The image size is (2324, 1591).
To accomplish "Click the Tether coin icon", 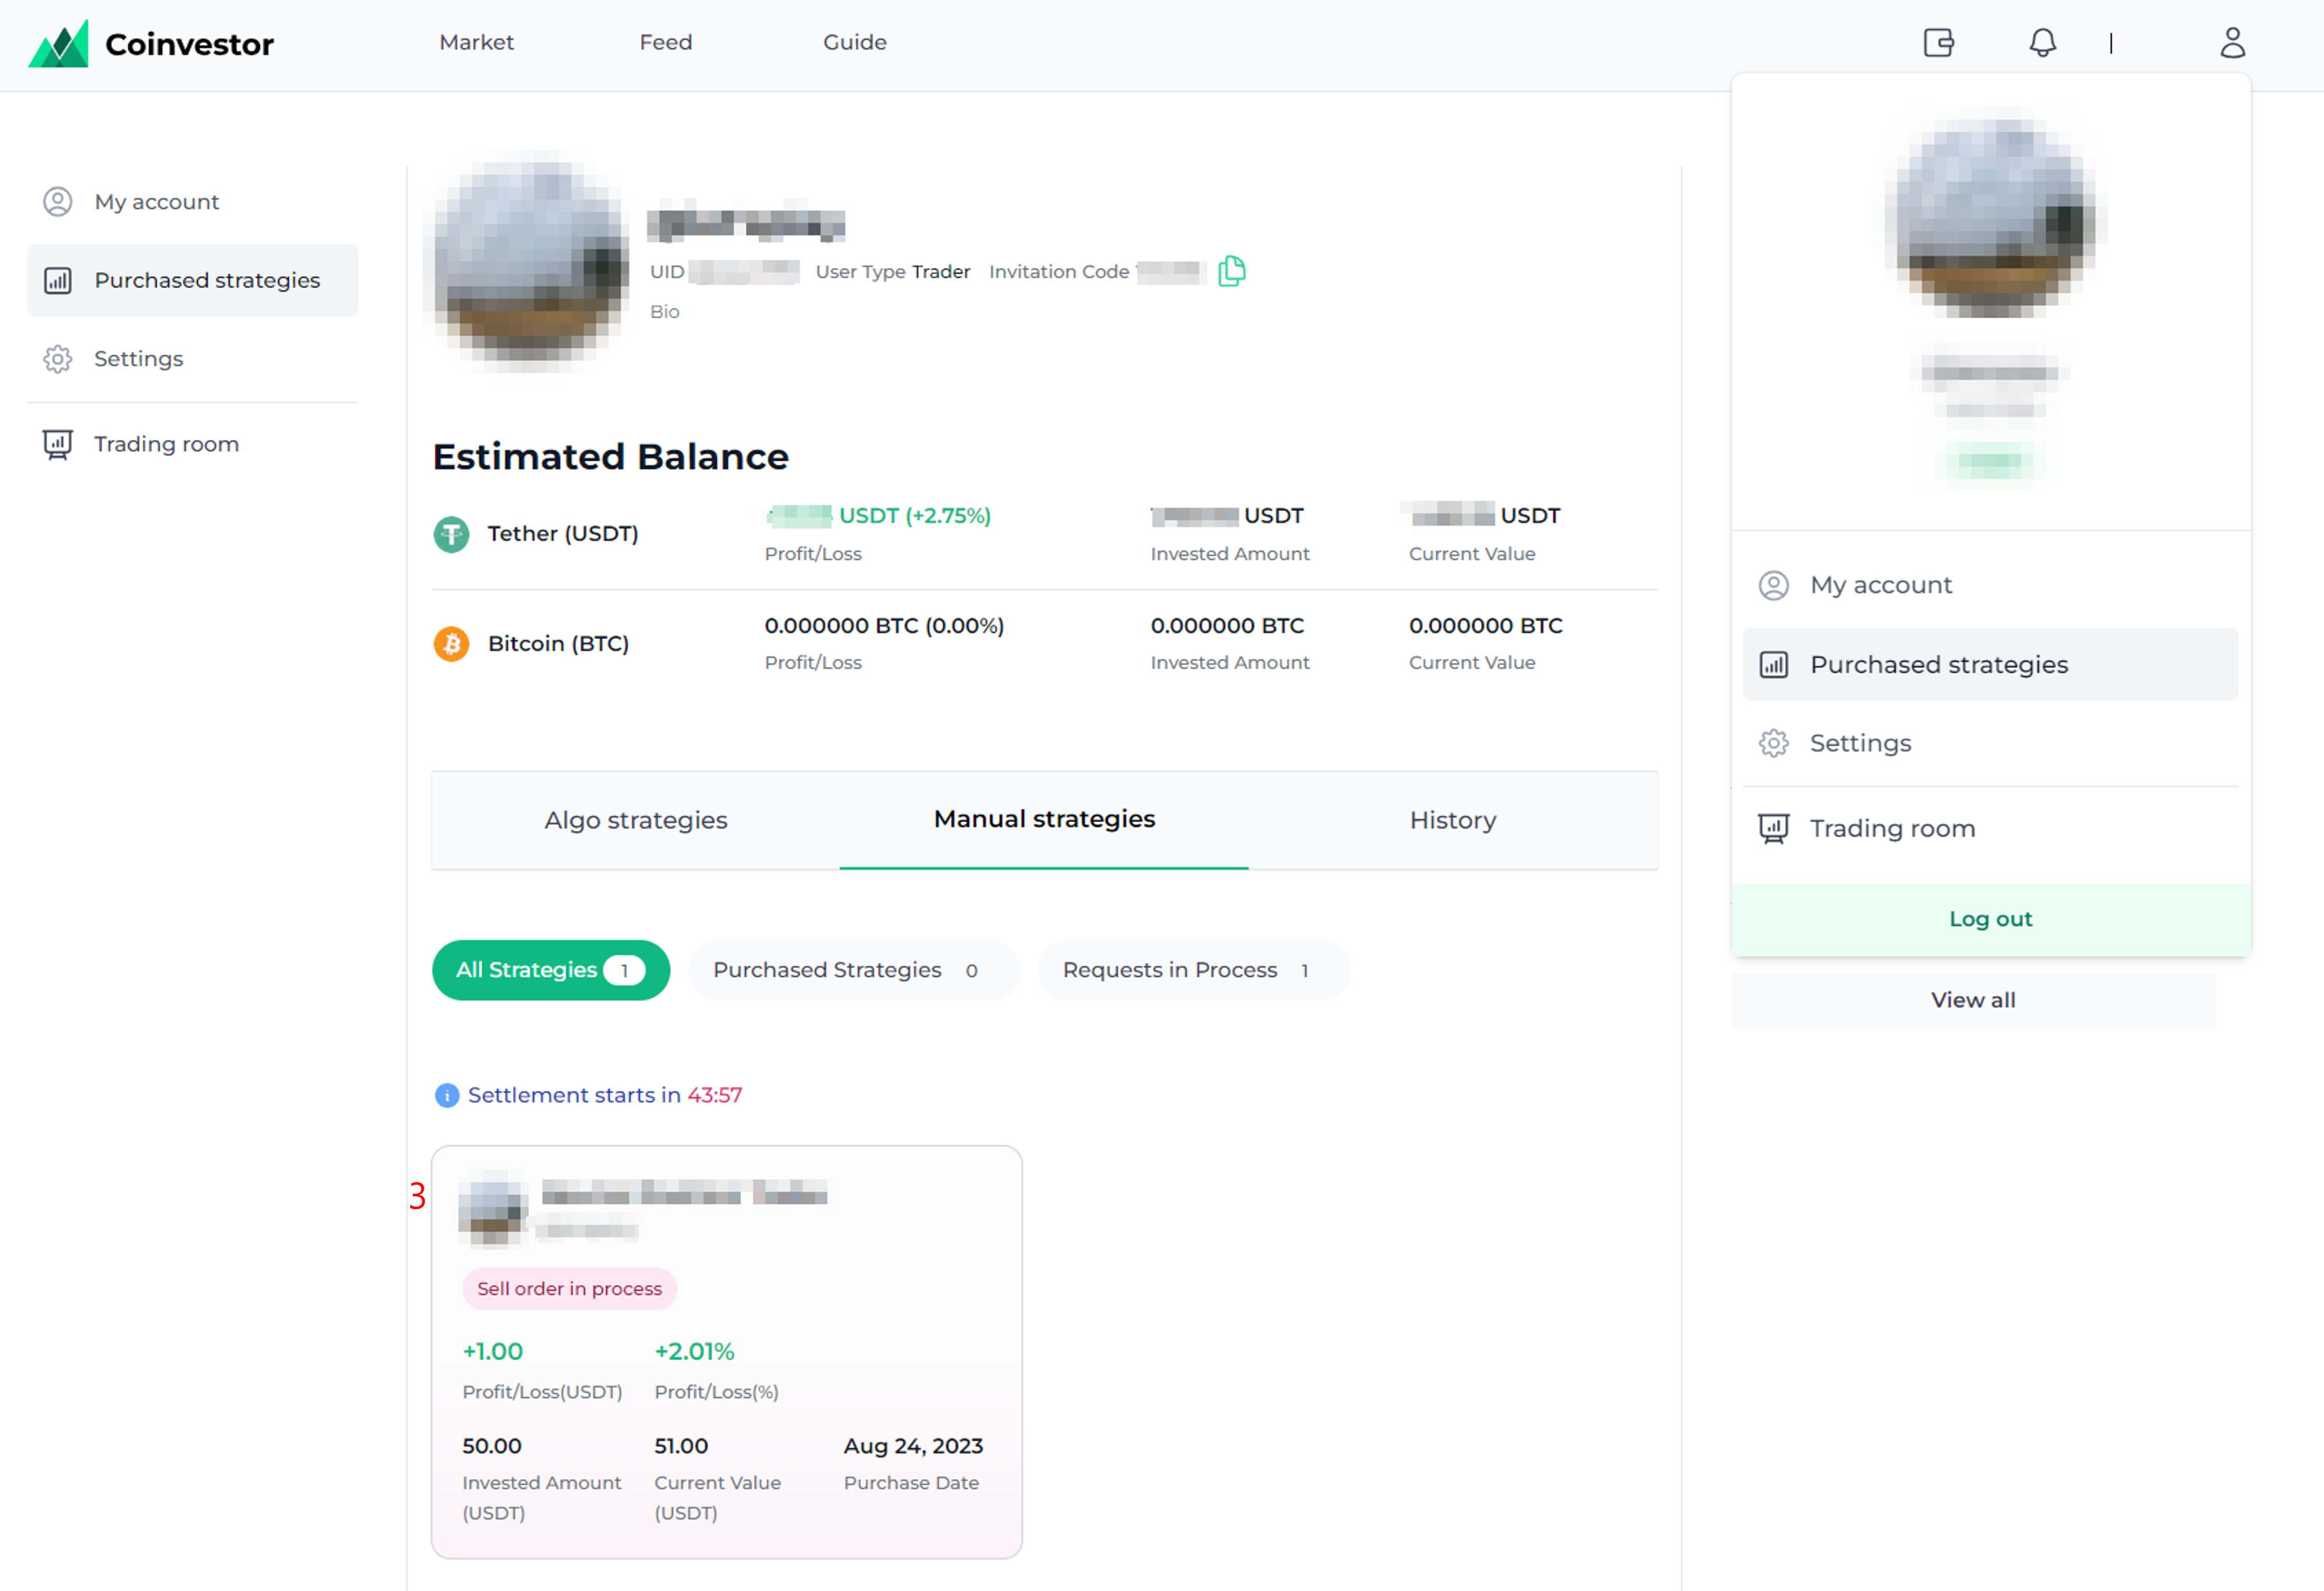I will click(451, 534).
